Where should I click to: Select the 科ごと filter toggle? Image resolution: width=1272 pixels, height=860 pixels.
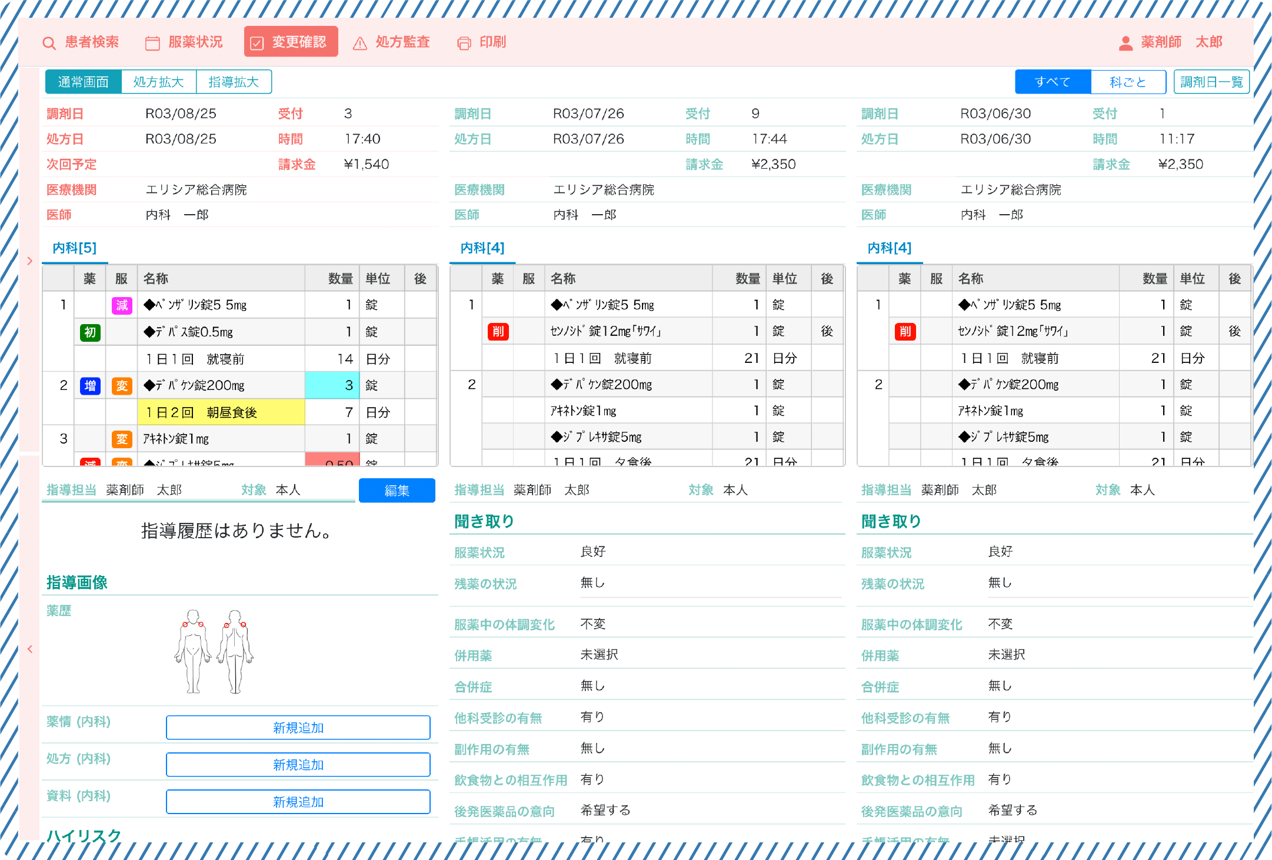[1128, 82]
